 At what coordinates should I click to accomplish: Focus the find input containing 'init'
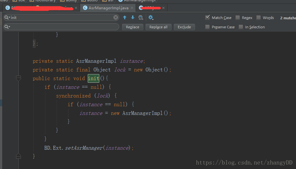pyautogui.click(x=61, y=18)
